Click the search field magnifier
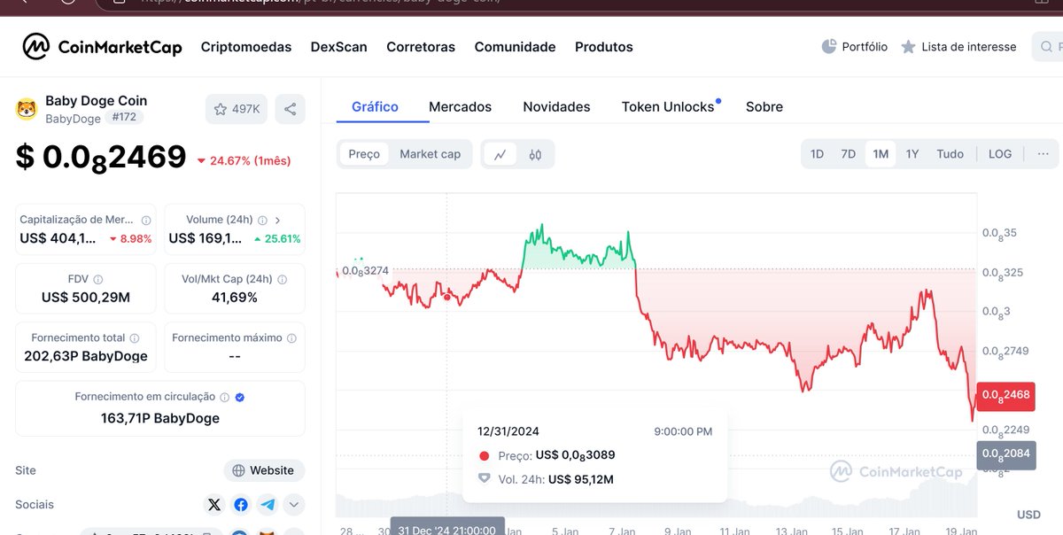 pyautogui.click(x=1047, y=47)
